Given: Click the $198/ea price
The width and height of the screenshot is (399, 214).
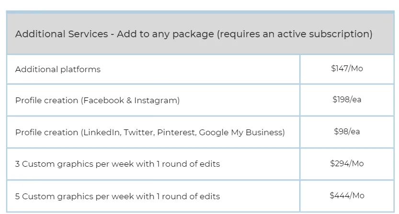Looking at the screenshot, I should (347, 99).
